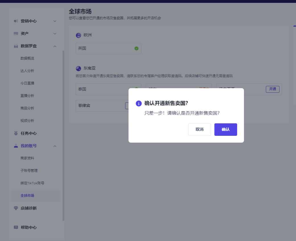This screenshot has height=241, width=296.
Task: Click the subtitle under 全球市场 heading
Action: [x=115, y=18]
